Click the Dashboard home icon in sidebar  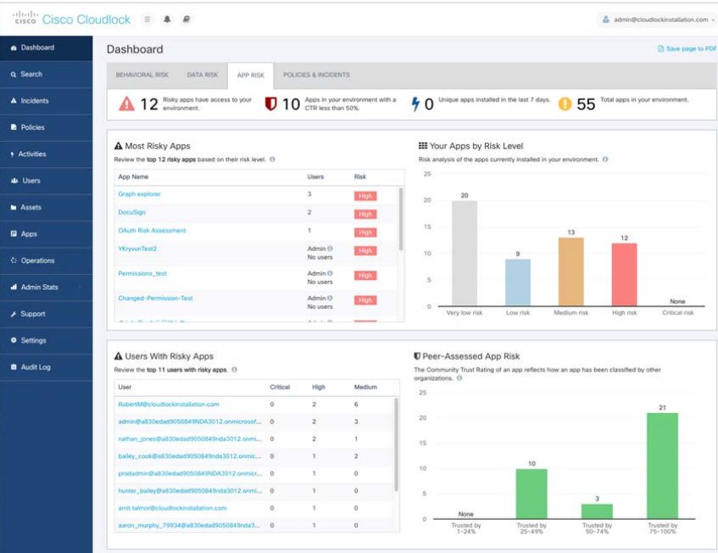(x=14, y=47)
